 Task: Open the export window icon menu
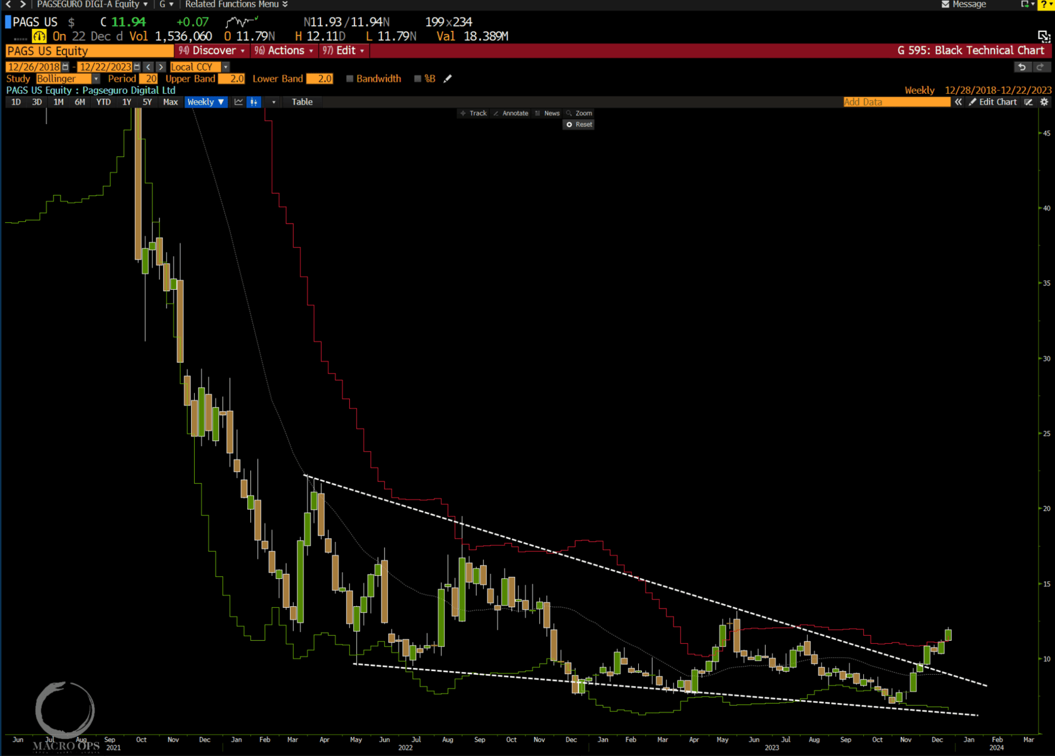tap(1027, 4)
